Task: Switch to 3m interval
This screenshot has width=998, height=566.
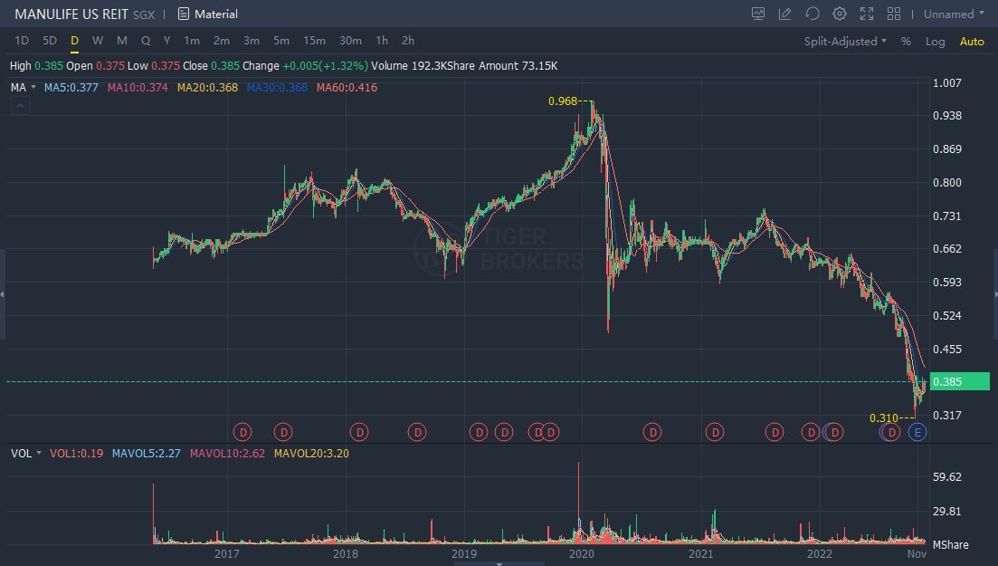Action: tap(252, 40)
